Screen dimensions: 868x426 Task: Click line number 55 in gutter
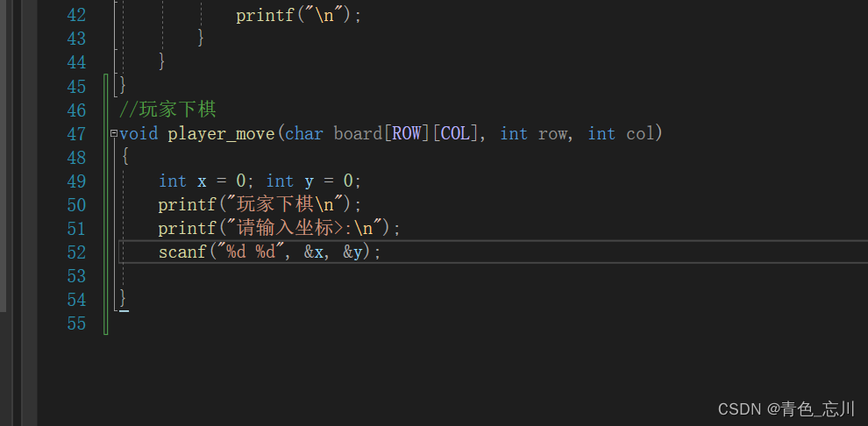coord(76,323)
